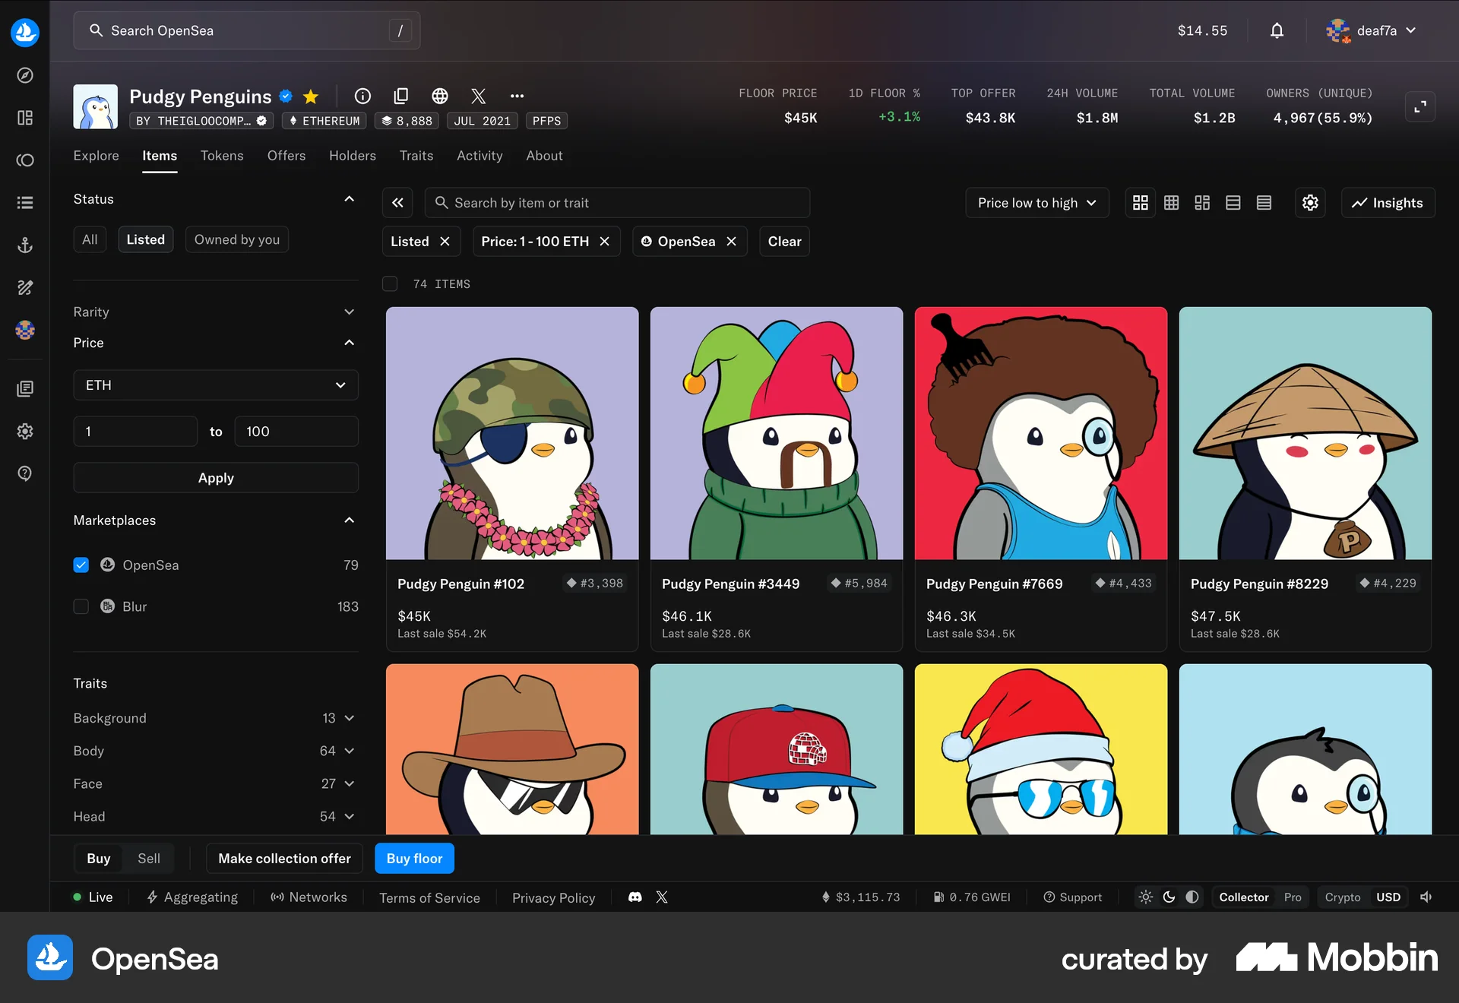
Task: Open the collection info icon
Action: [x=362, y=96]
